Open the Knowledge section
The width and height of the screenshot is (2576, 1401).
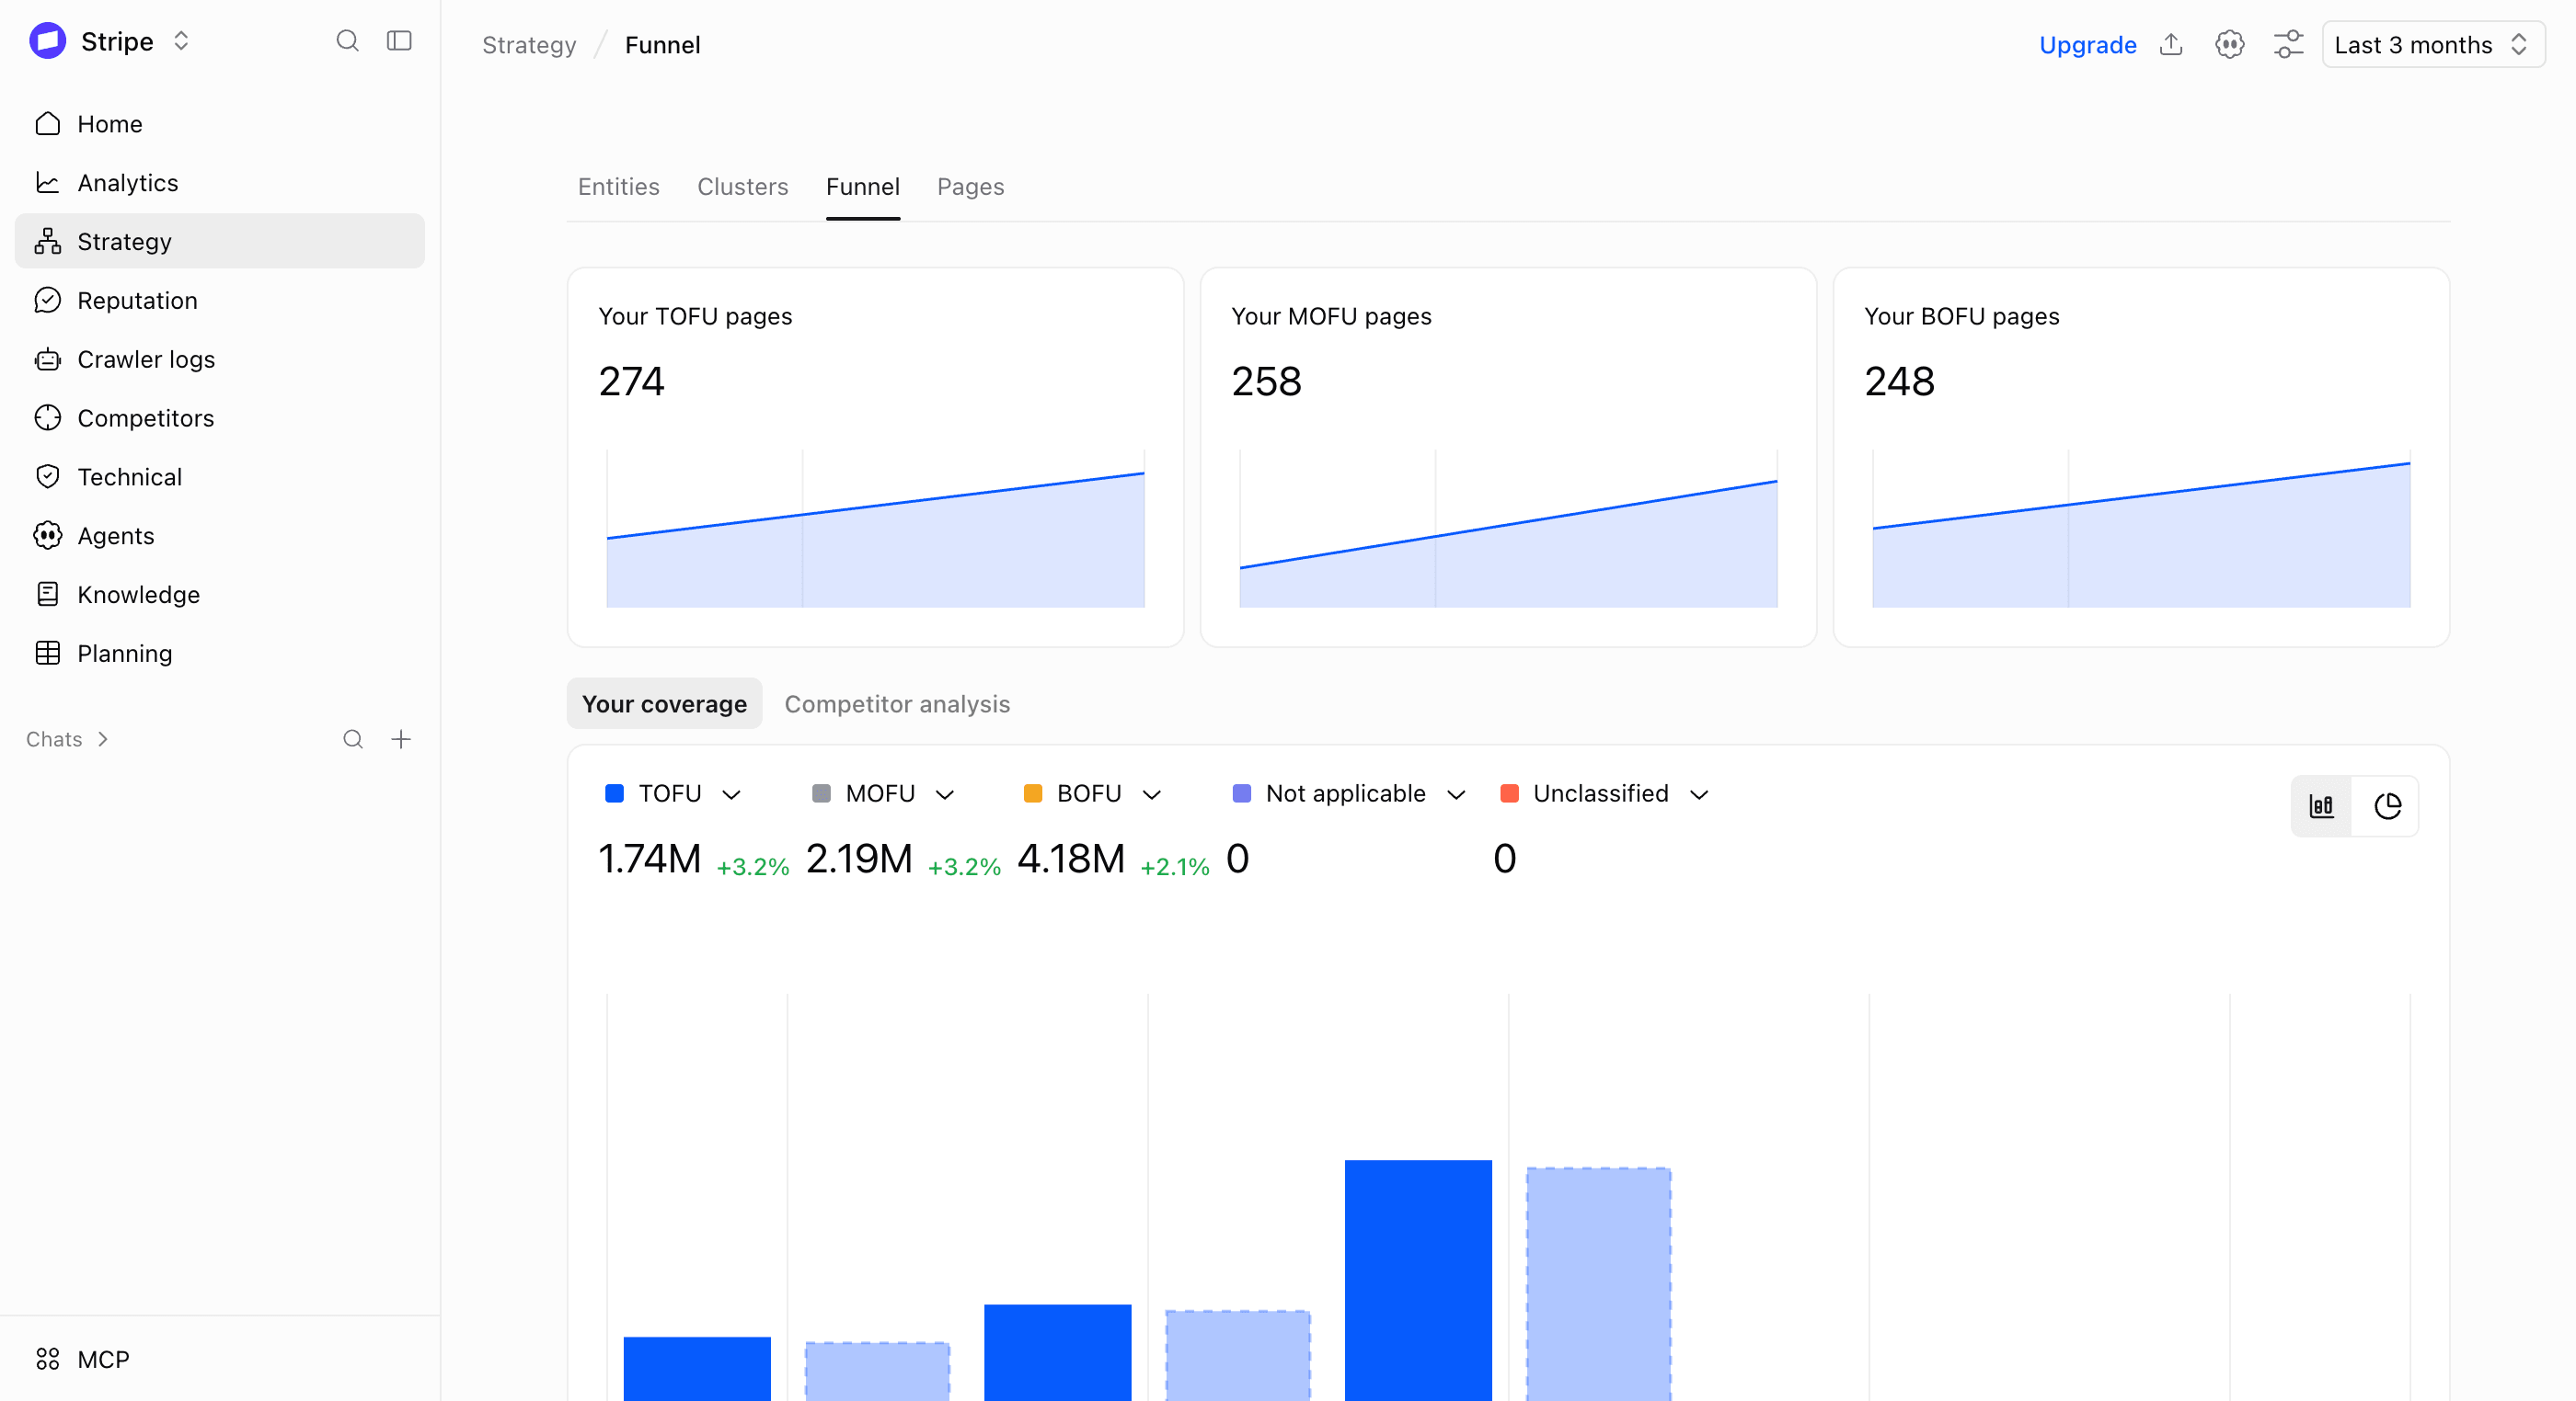point(220,595)
